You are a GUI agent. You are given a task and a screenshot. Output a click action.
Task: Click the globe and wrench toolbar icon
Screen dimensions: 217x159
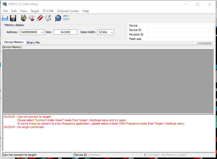(58, 18)
